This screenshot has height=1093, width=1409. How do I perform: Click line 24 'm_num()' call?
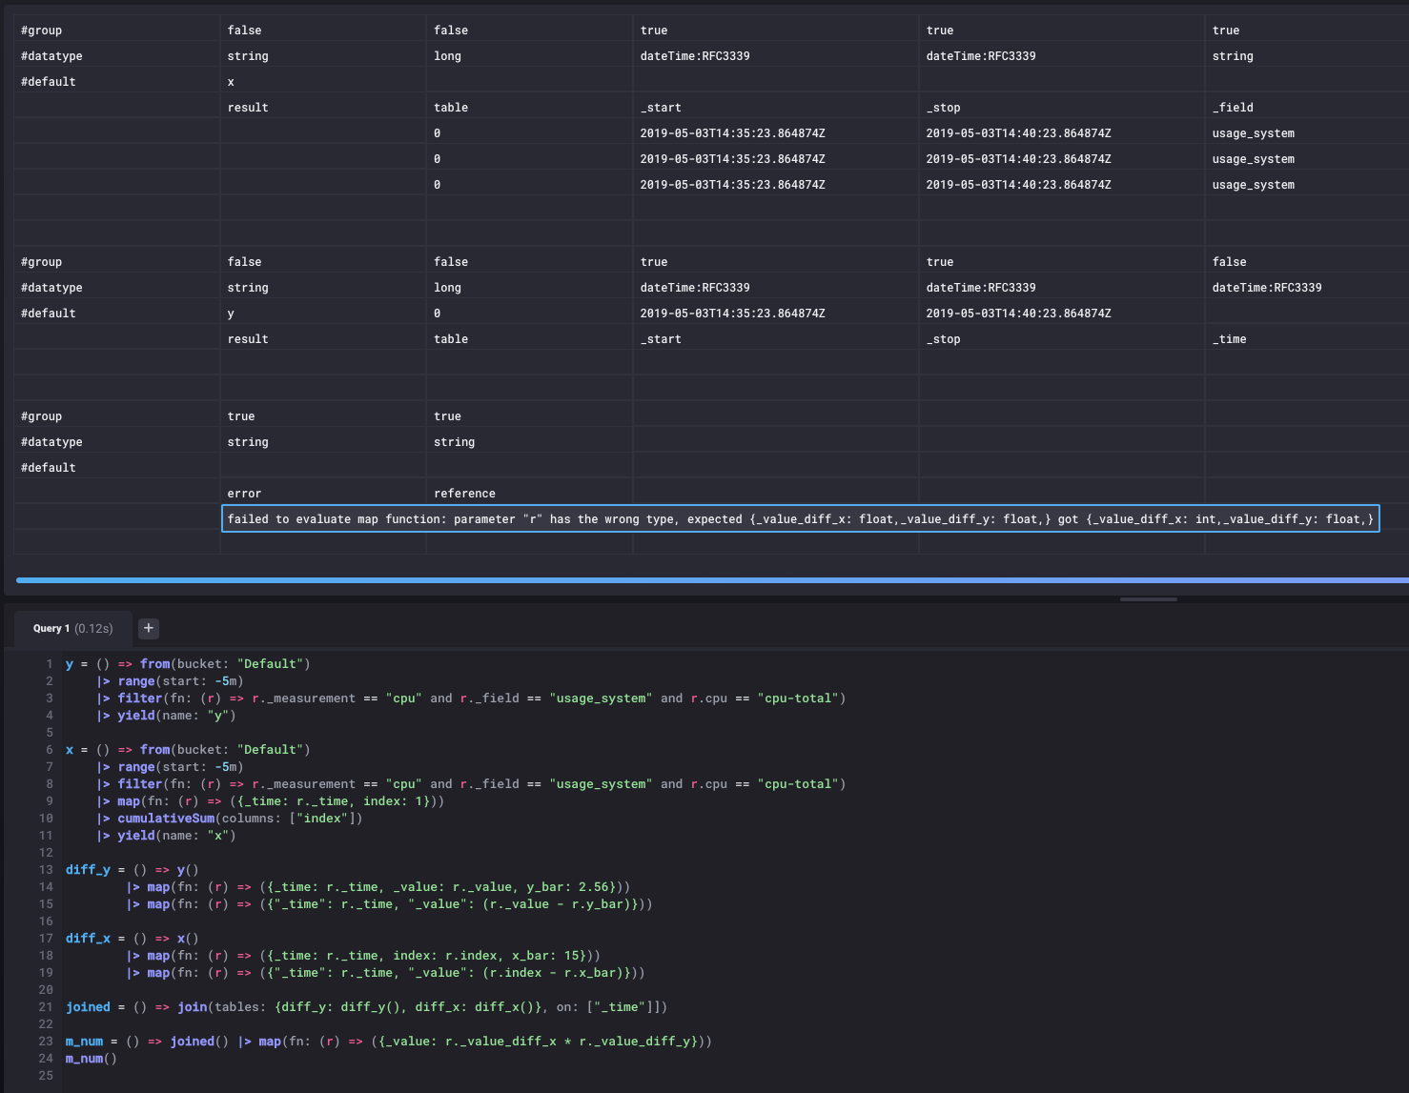pos(92,1059)
